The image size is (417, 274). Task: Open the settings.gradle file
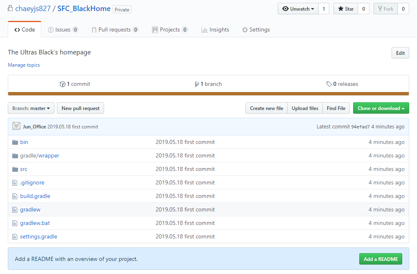click(39, 237)
